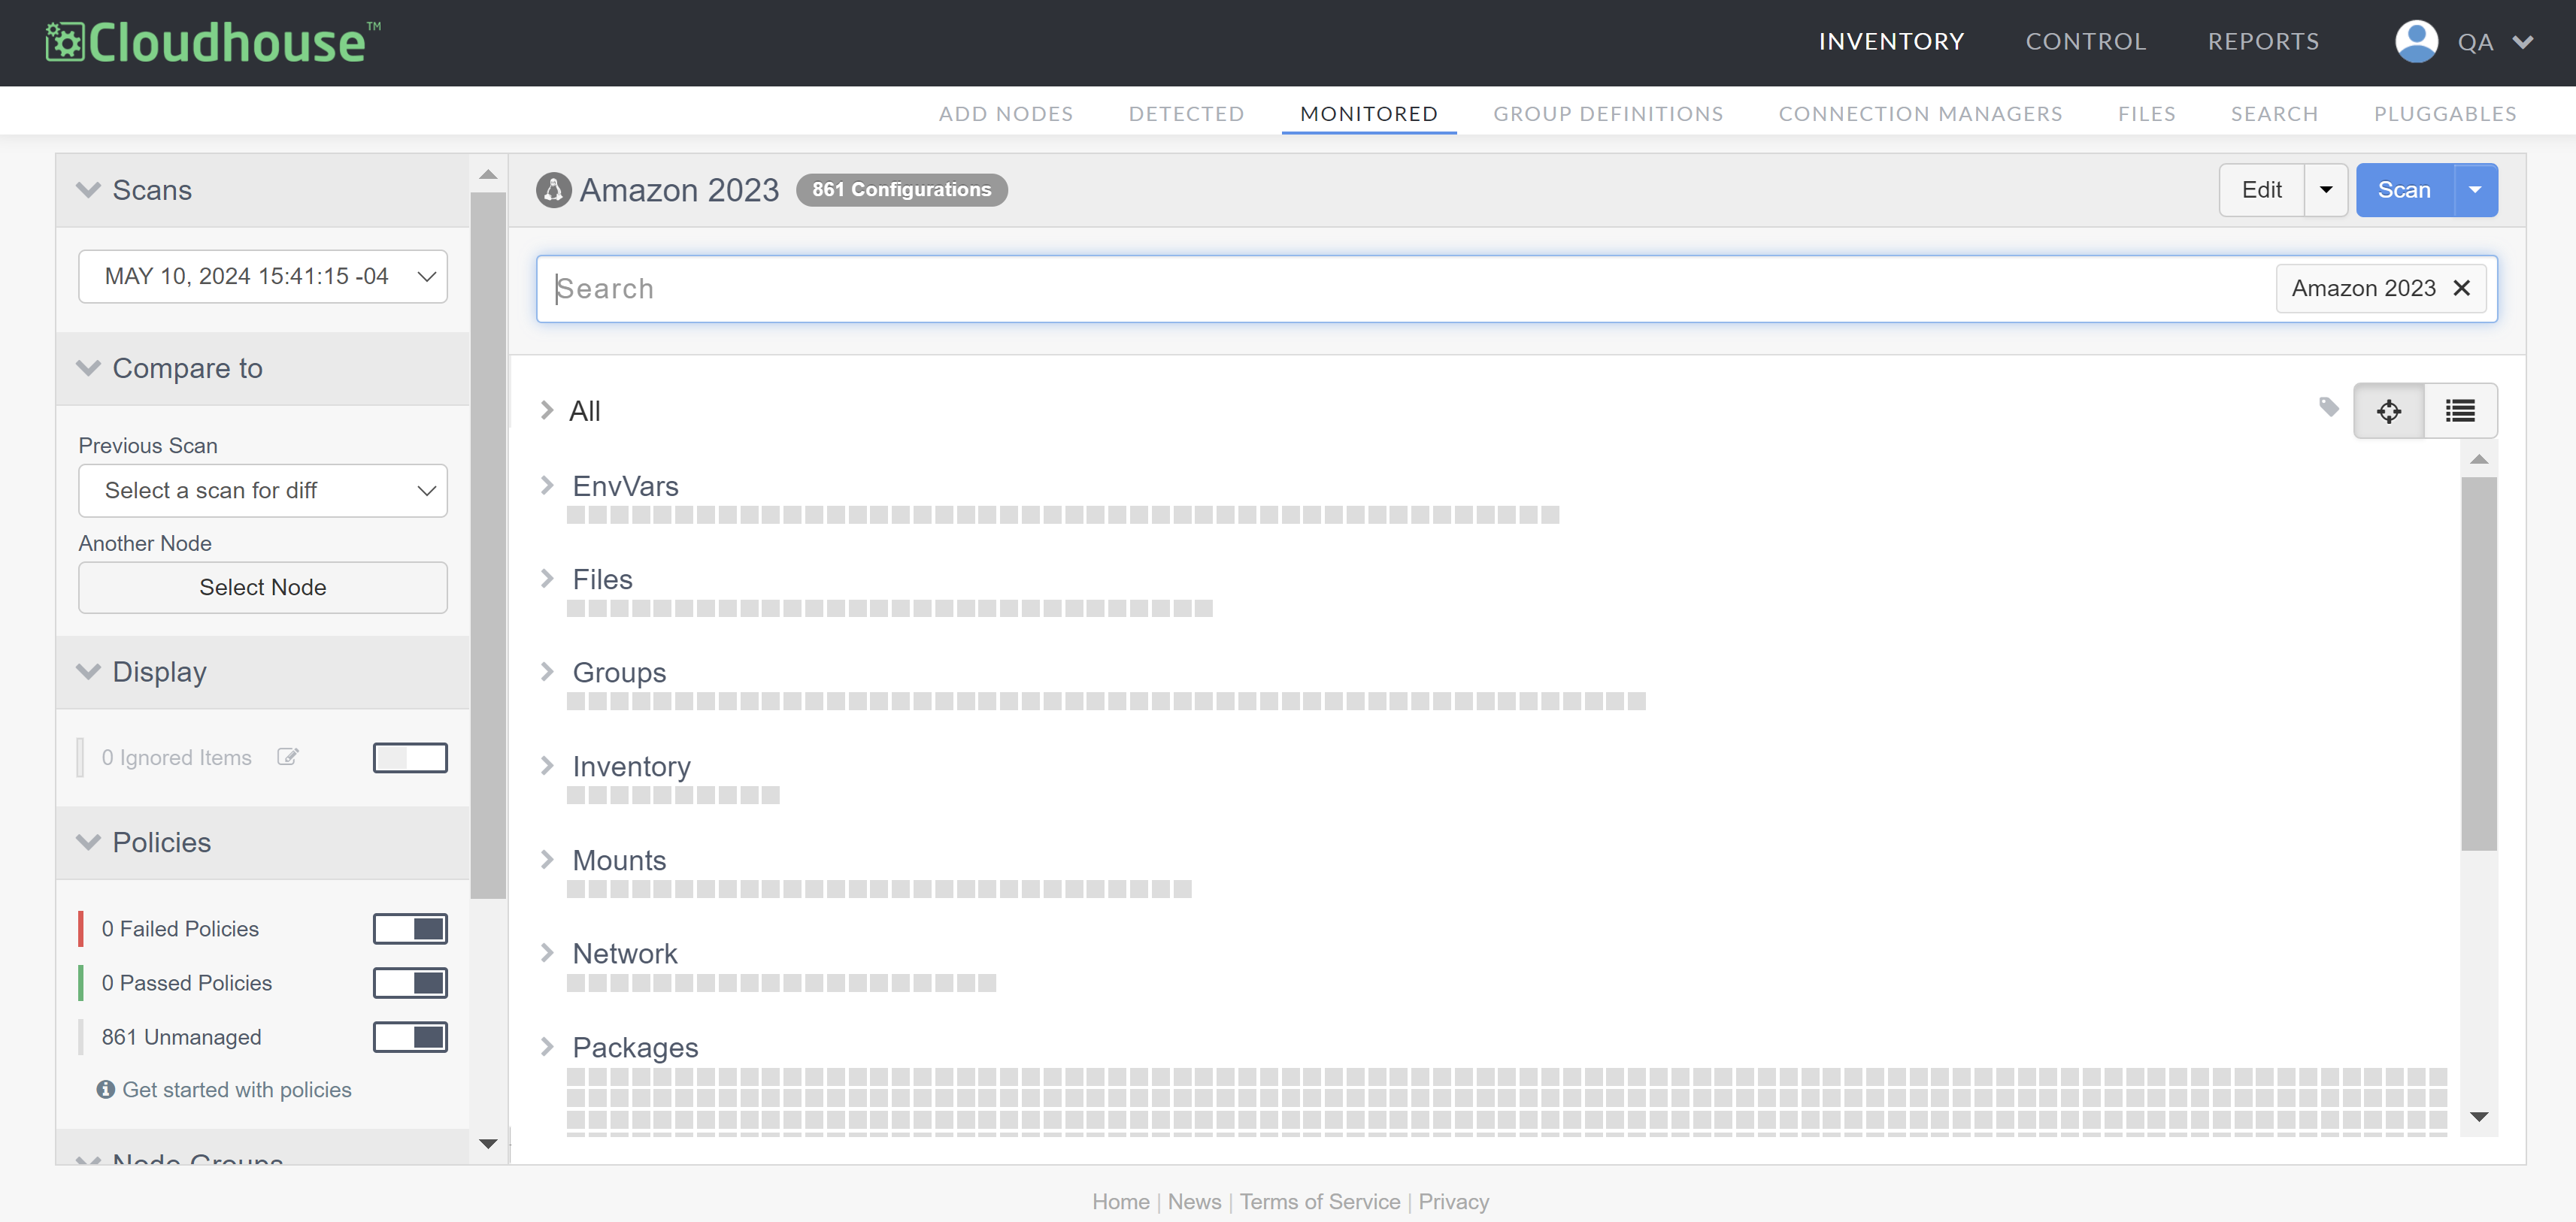Open the Terms of Service link
Image resolution: width=2576 pixels, height=1222 pixels.
coord(1320,1201)
